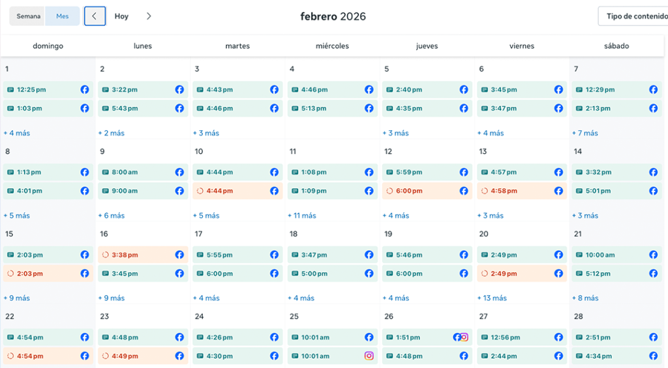Click the previous month arrow button
Screen dimensions: 668x368
coord(95,16)
